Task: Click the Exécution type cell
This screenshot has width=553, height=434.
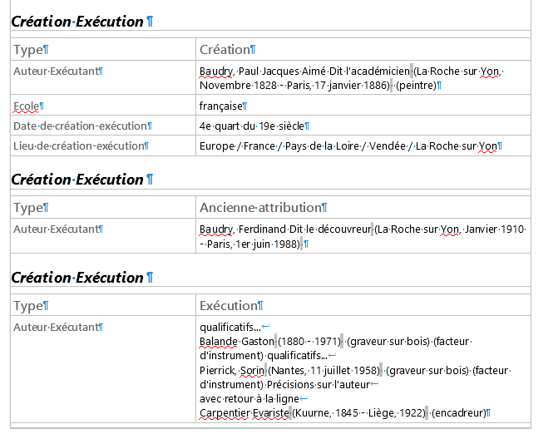Action: (363, 305)
